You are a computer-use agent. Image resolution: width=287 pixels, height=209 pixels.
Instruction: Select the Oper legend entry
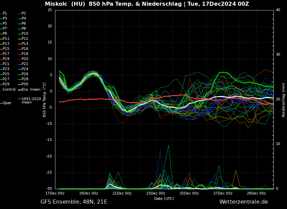coord(7,103)
